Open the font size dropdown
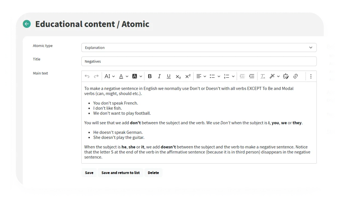339x205 pixels. point(110,76)
